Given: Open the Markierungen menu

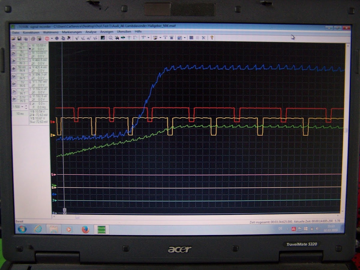Looking at the screenshot, I should point(71,32).
